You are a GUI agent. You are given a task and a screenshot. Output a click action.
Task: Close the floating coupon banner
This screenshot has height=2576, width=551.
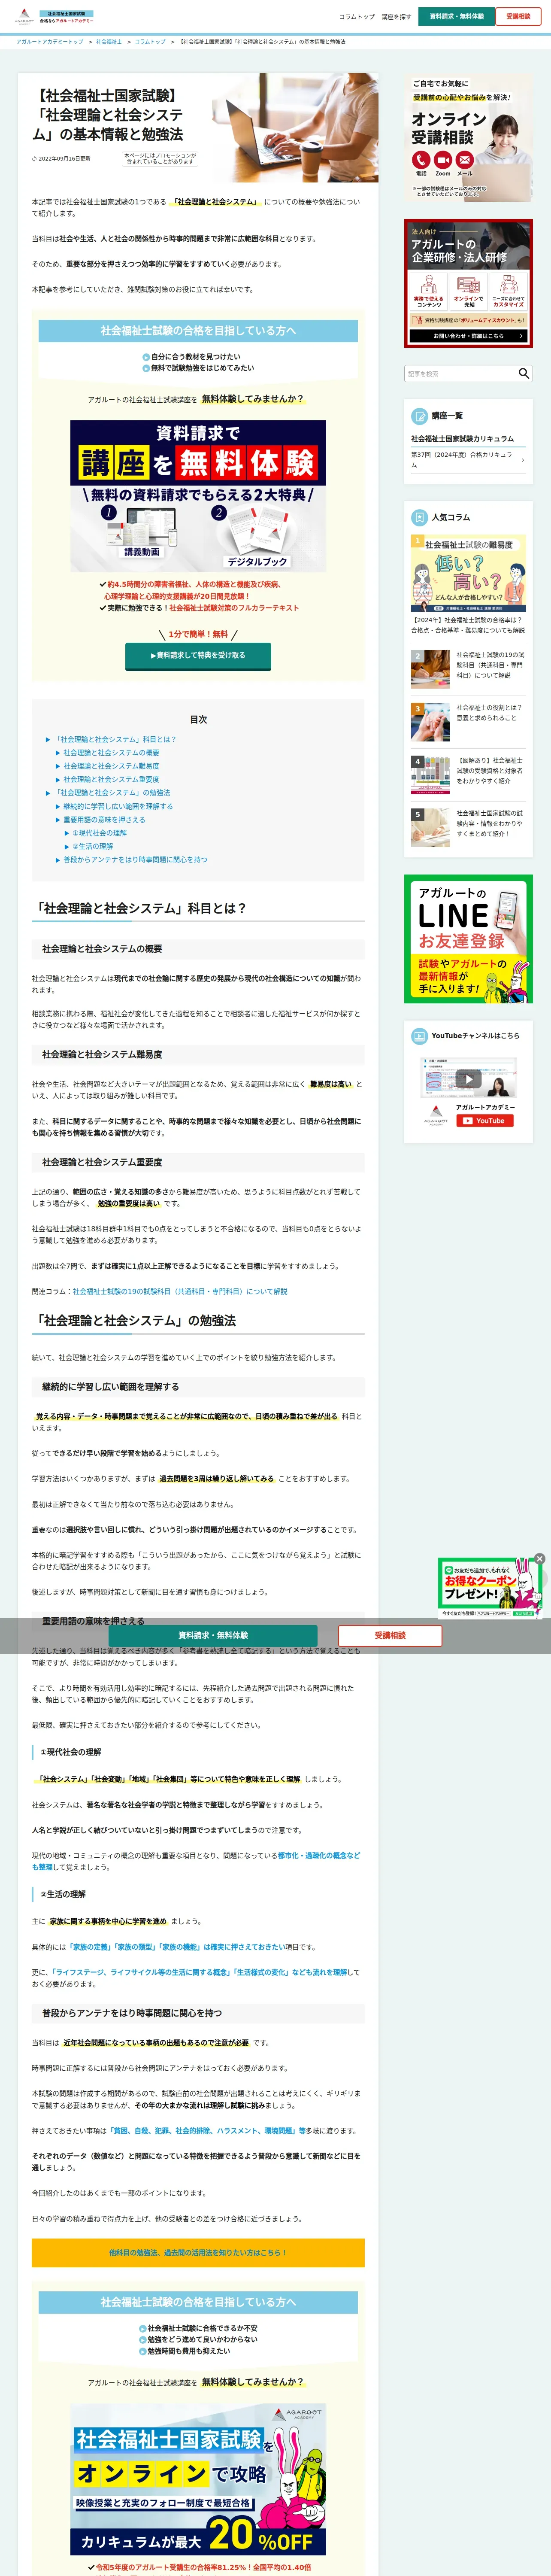(x=540, y=1559)
